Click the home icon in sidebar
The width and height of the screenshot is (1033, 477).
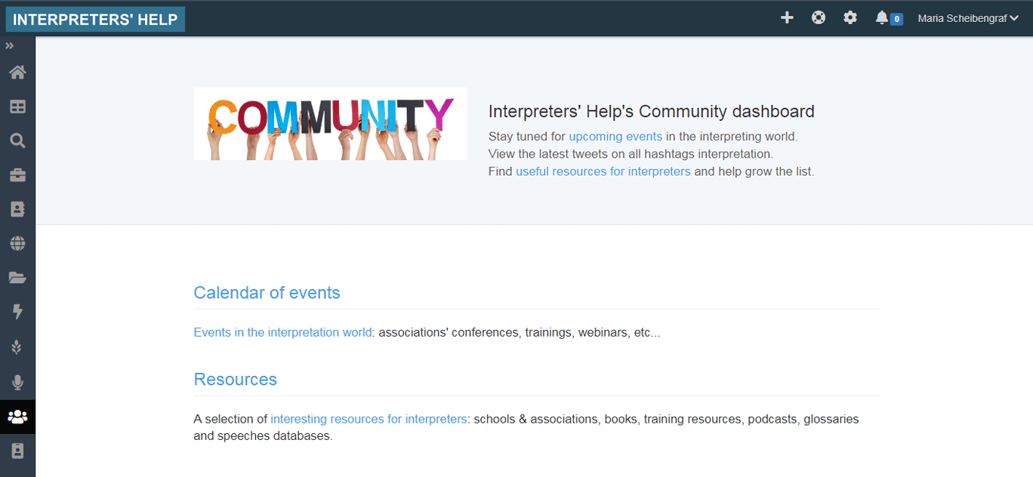coord(17,72)
